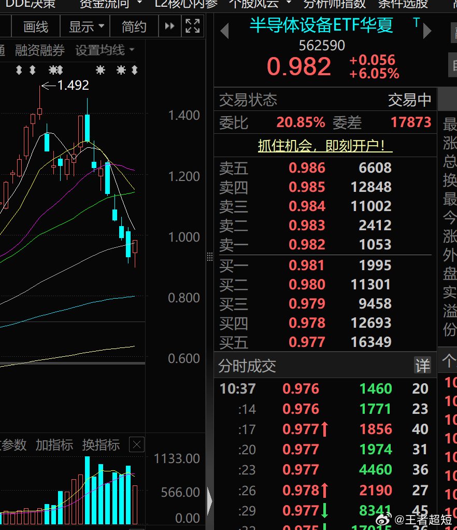Click the 委比 20.85% value
This screenshot has height=530, width=457.
point(301,122)
